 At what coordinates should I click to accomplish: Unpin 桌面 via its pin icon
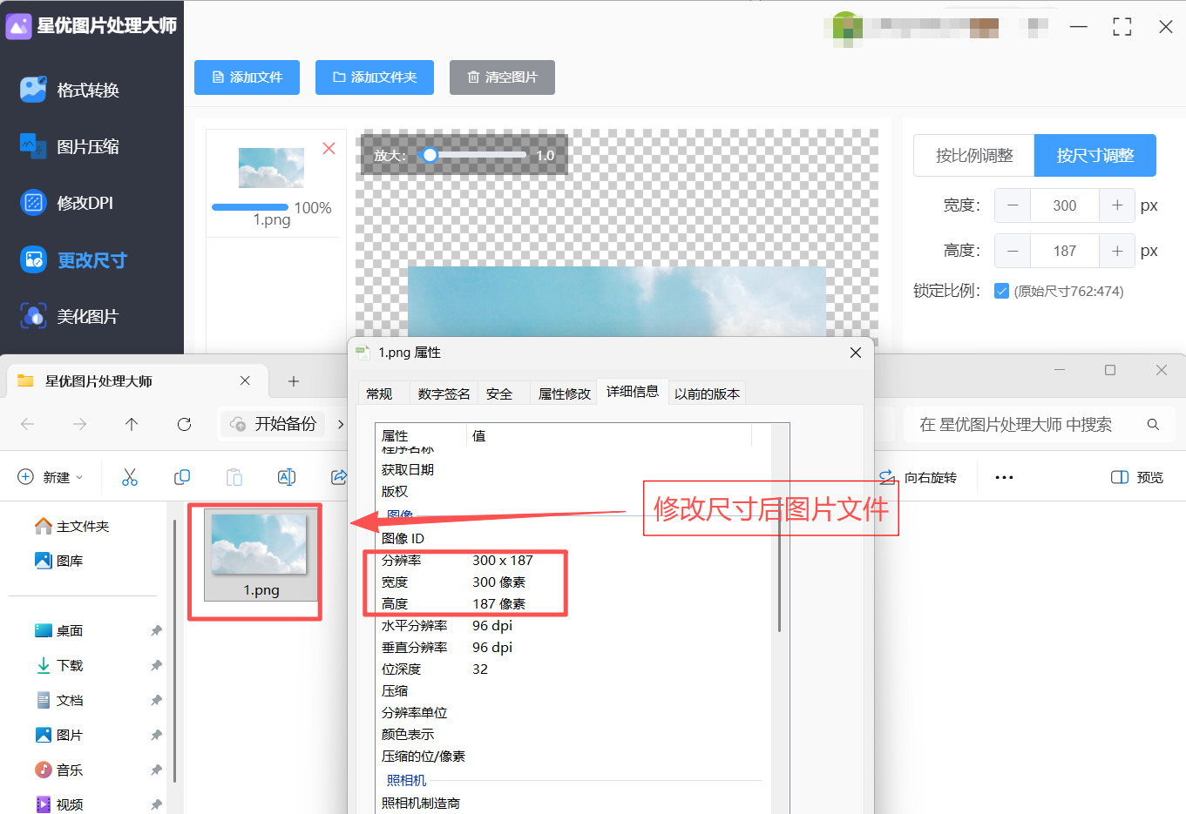(156, 630)
